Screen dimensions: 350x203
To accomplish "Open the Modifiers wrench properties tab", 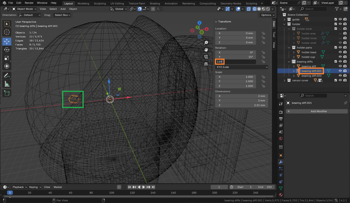I will (281, 162).
